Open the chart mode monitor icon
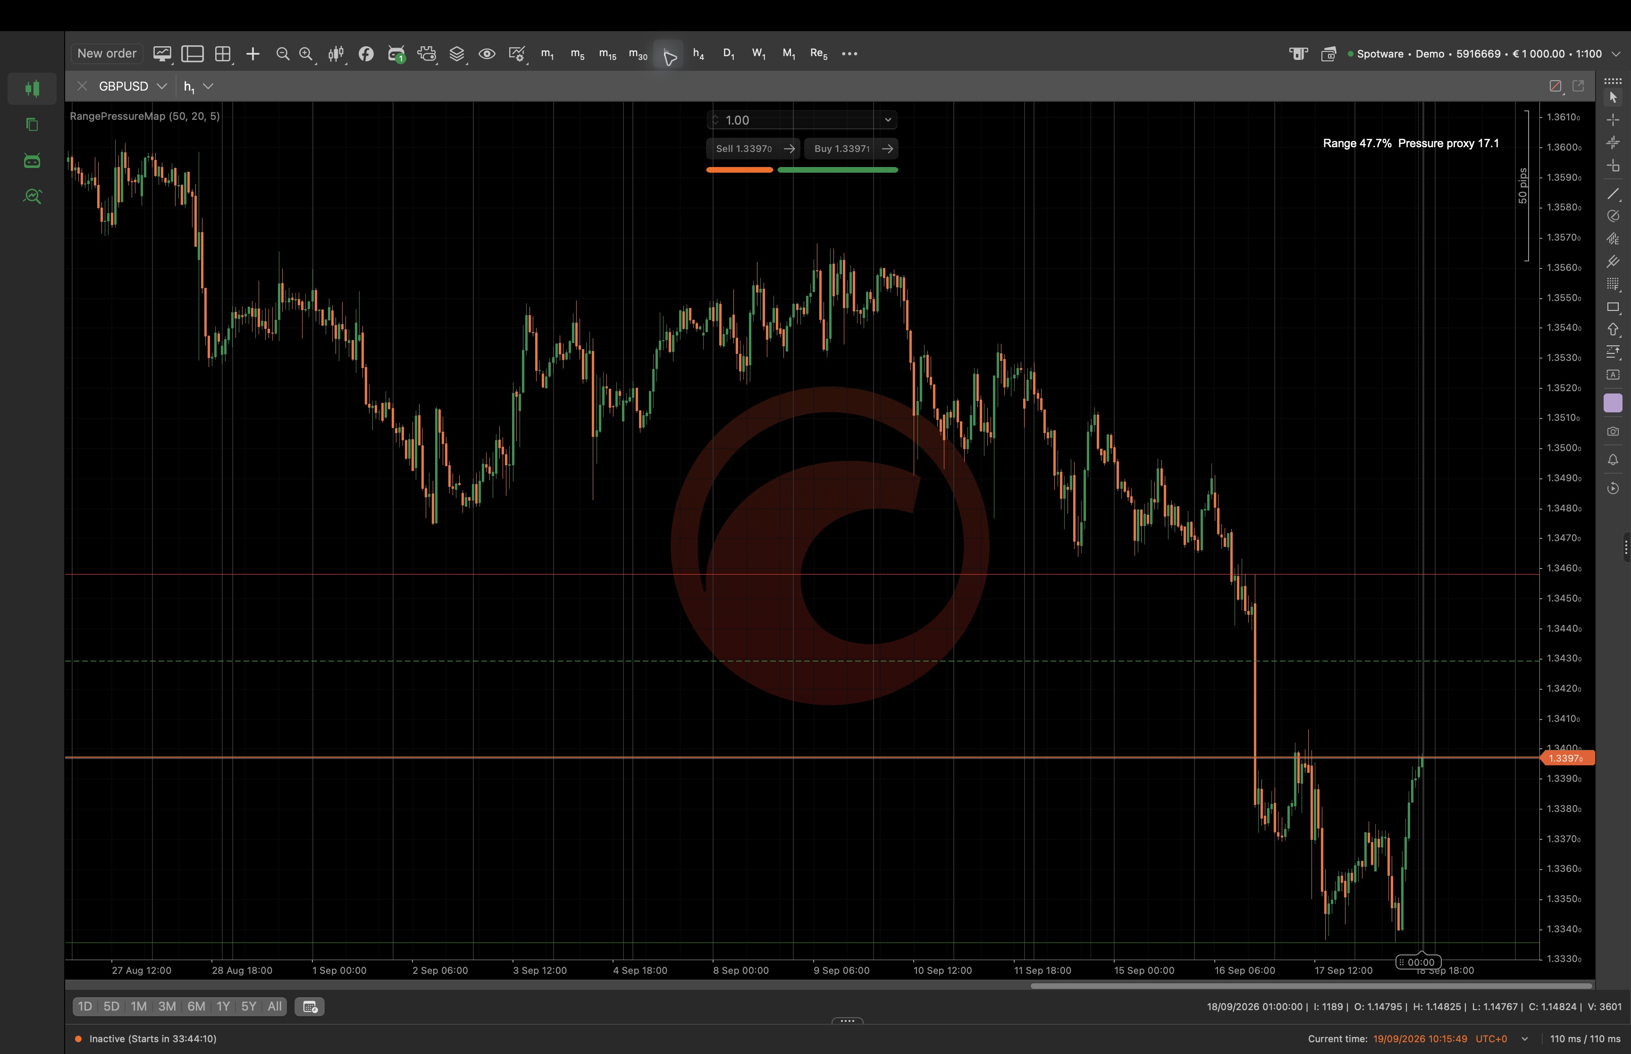The width and height of the screenshot is (1631, 1054). tap(162, 53)
